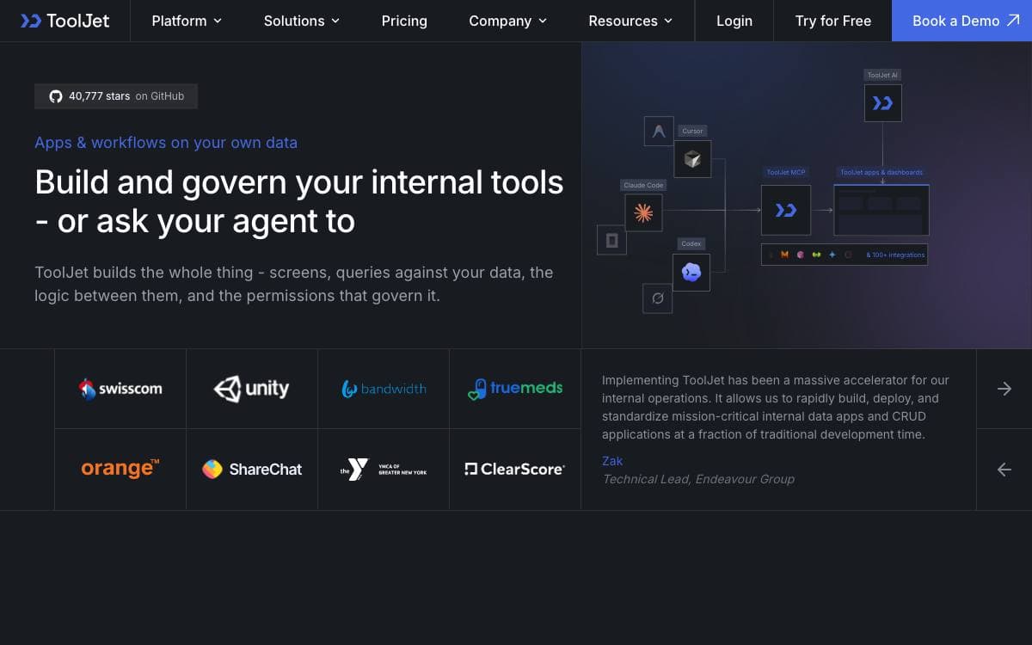Click the 'ToolJet apps & dashboards' label
Screen dimensions: 1032x645
click(881, 172)
